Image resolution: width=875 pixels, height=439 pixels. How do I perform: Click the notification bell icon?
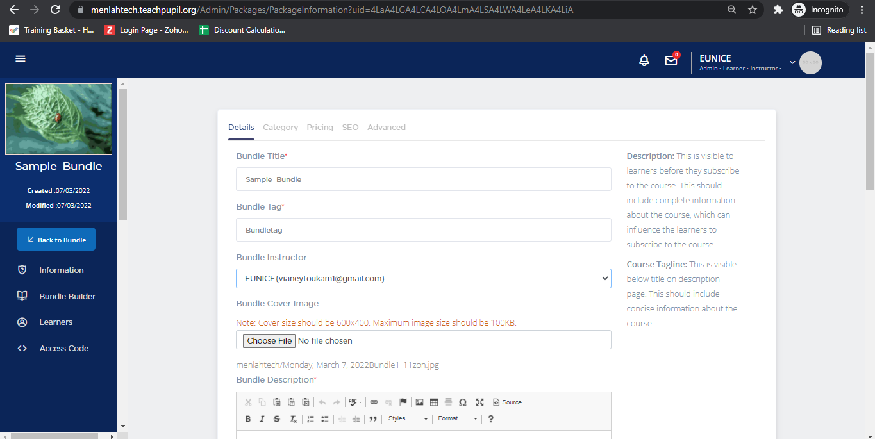(x=644, y=61)
